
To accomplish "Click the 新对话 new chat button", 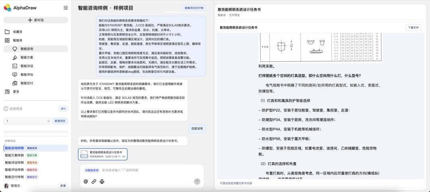I will click(35, 20).
